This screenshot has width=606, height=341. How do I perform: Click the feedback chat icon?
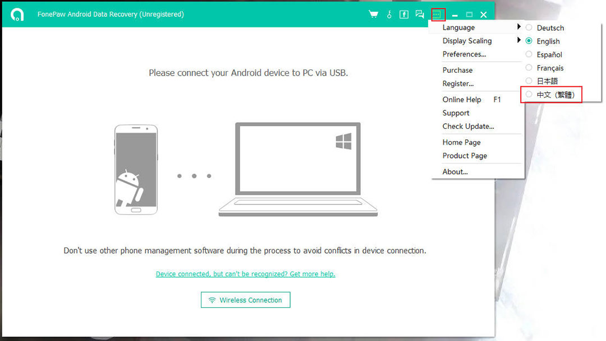[420, 14]
